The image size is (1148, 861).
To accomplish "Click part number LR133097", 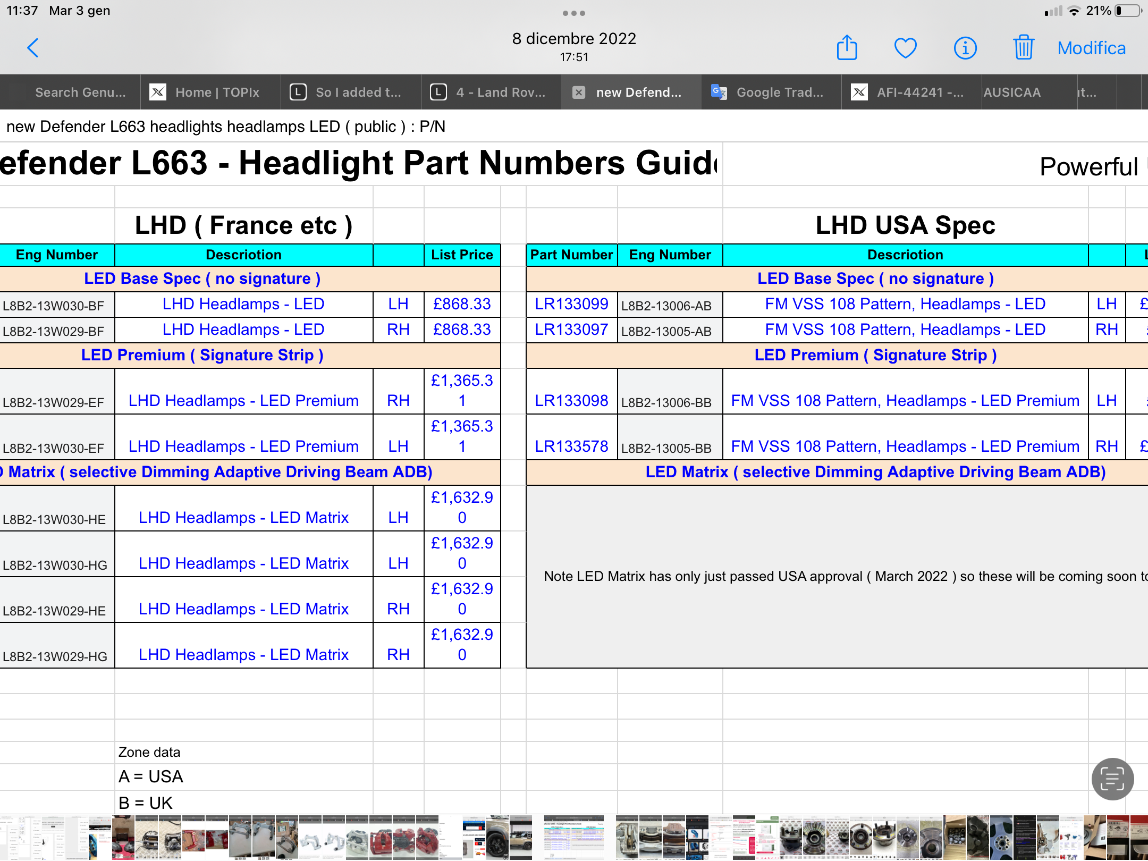I will tap(571, 330).
